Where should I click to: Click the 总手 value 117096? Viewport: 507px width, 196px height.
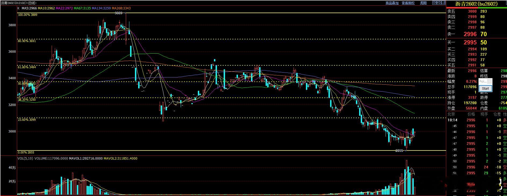pos(470,87)
